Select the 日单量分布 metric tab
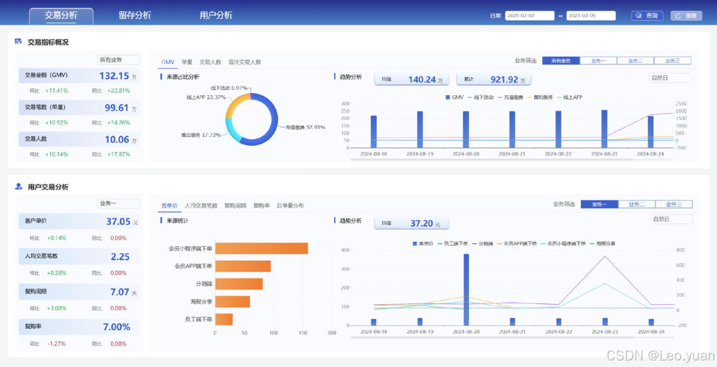 click(290, 205)
